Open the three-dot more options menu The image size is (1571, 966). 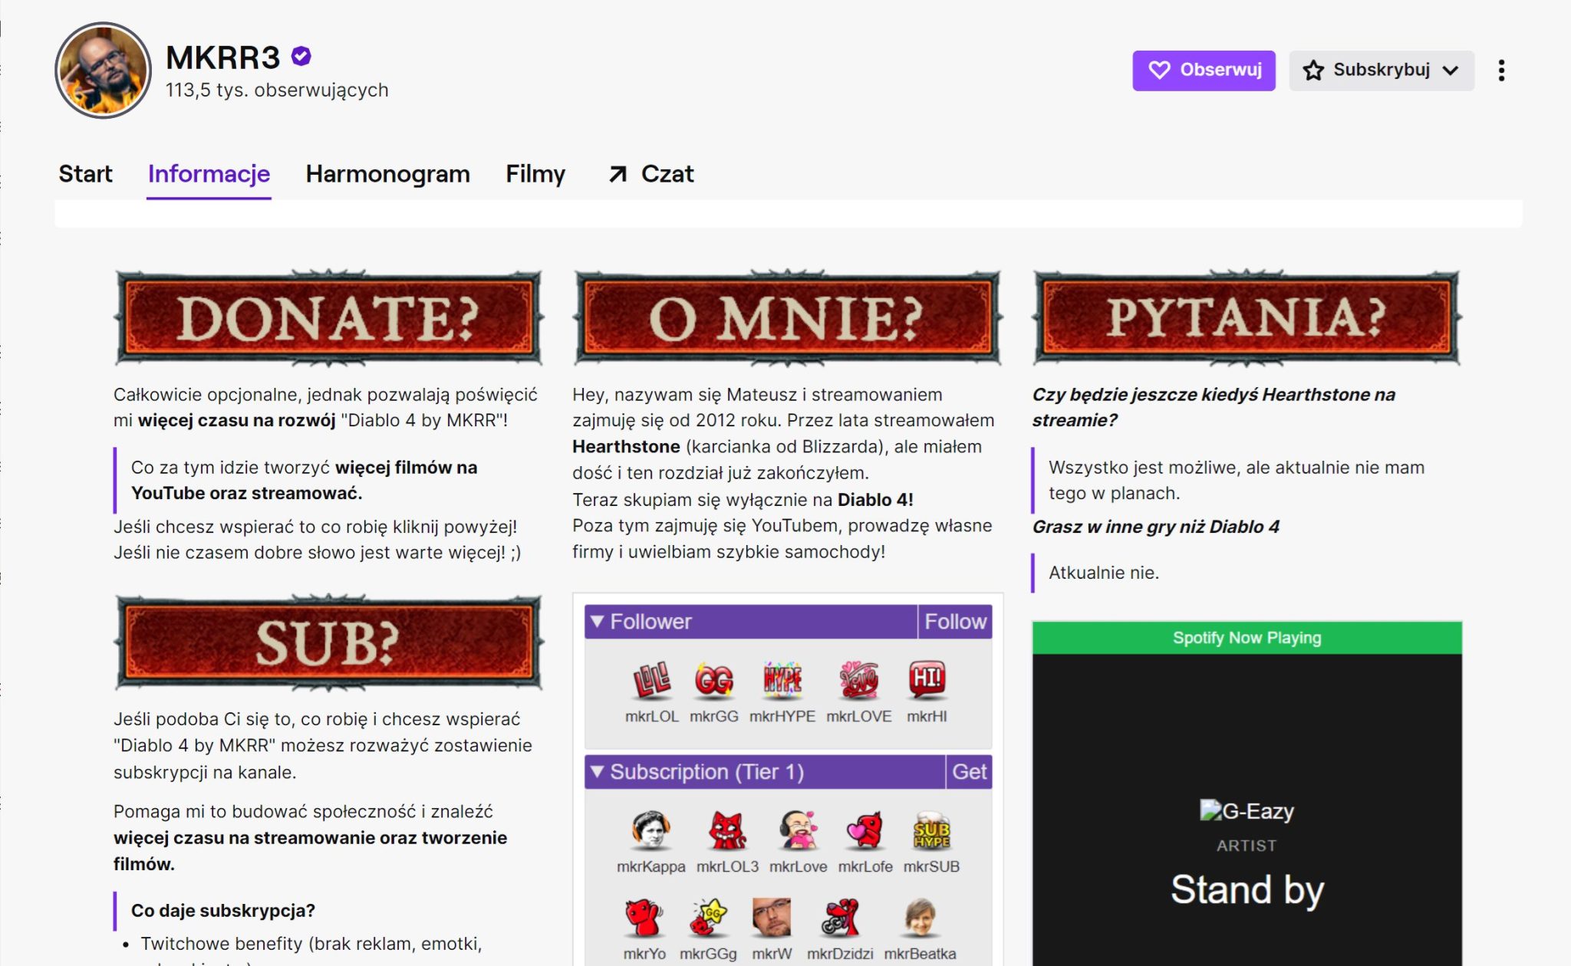pyautogui.click(x=1501, y=71)
